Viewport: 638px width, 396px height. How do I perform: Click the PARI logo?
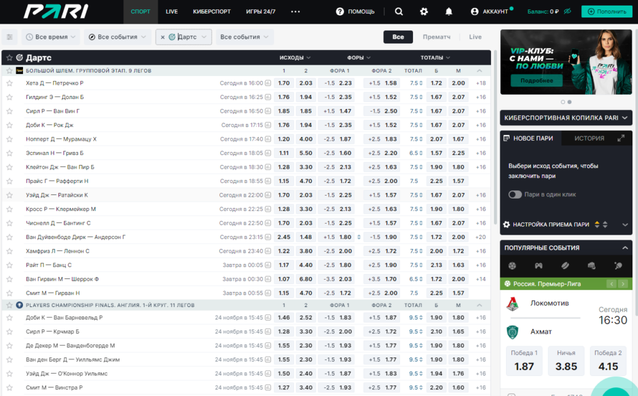(x=55, y=11)
